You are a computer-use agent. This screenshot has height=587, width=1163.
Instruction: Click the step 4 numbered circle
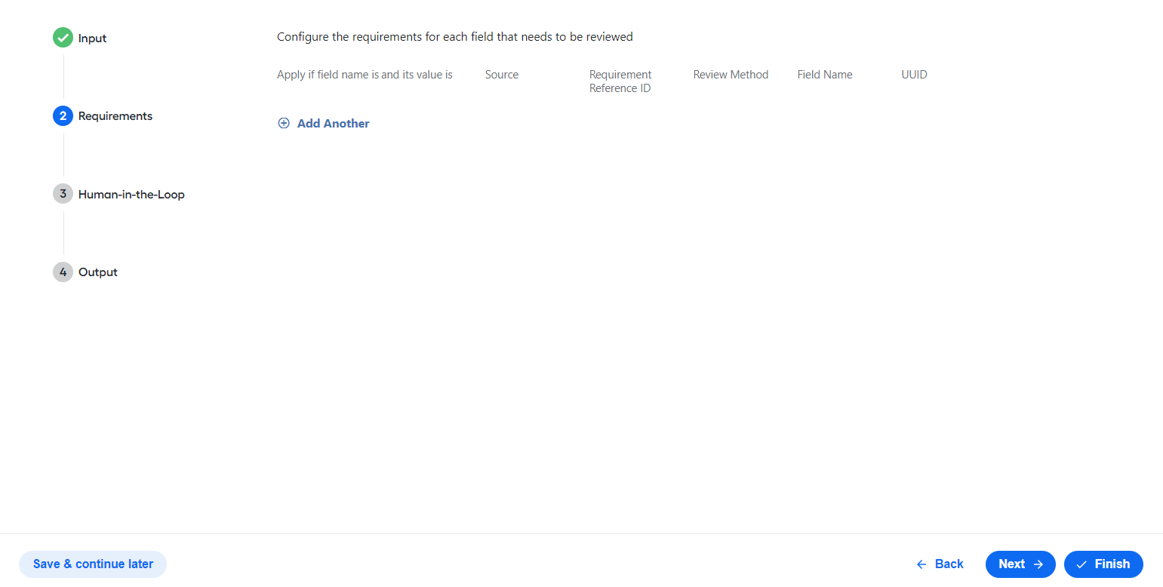pos(63,272)
